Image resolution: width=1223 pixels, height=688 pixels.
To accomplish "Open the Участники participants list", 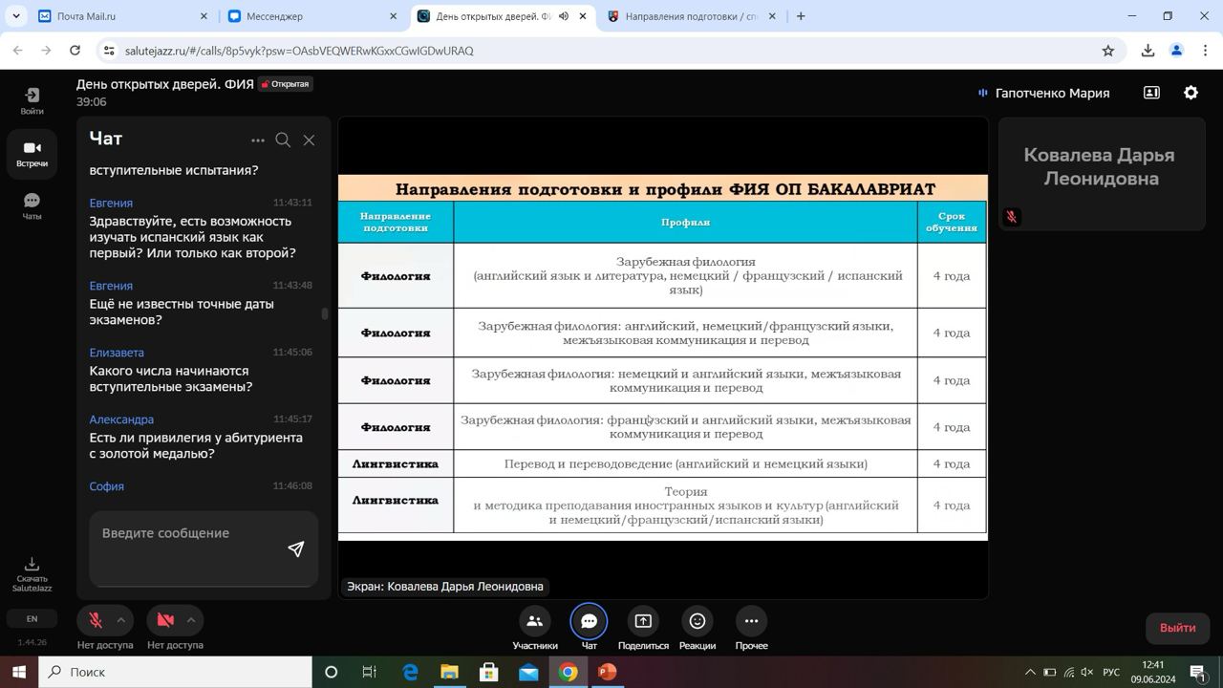I will [535, 630].
